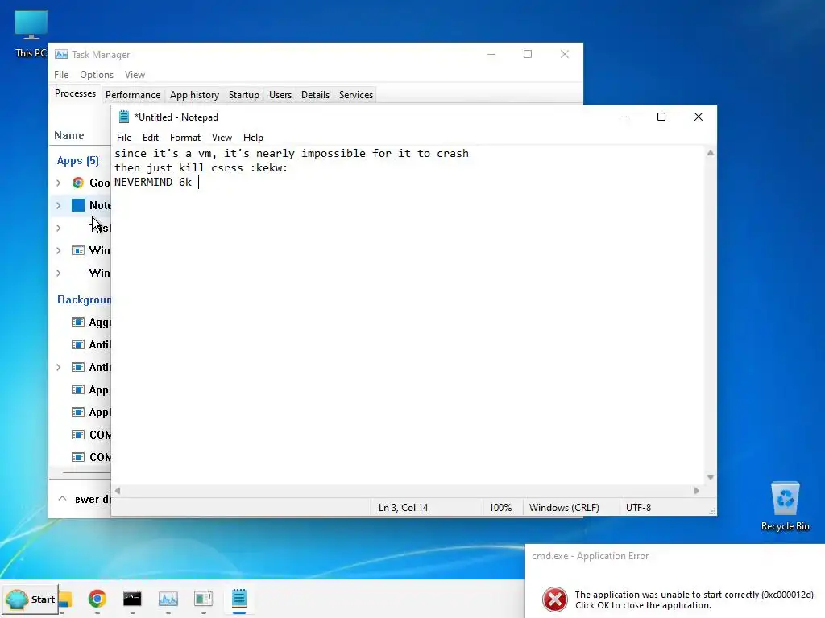Open Notepad Help menu
This screenshot has width=825, height=618.
[x=253, y=137]
